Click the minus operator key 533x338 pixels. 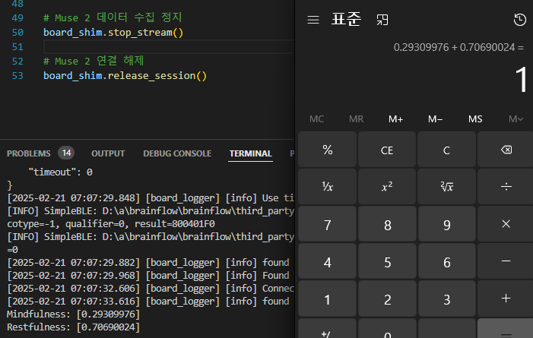coord(506,261)
